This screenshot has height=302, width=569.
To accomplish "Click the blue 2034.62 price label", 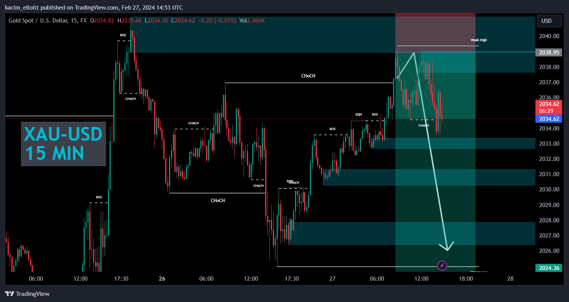I will tap(549, 119).
